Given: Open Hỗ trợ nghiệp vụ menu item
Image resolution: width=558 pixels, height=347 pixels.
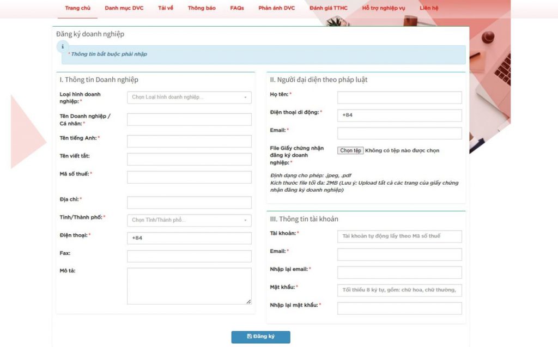Looking at the screenshot, I should 384,8.
